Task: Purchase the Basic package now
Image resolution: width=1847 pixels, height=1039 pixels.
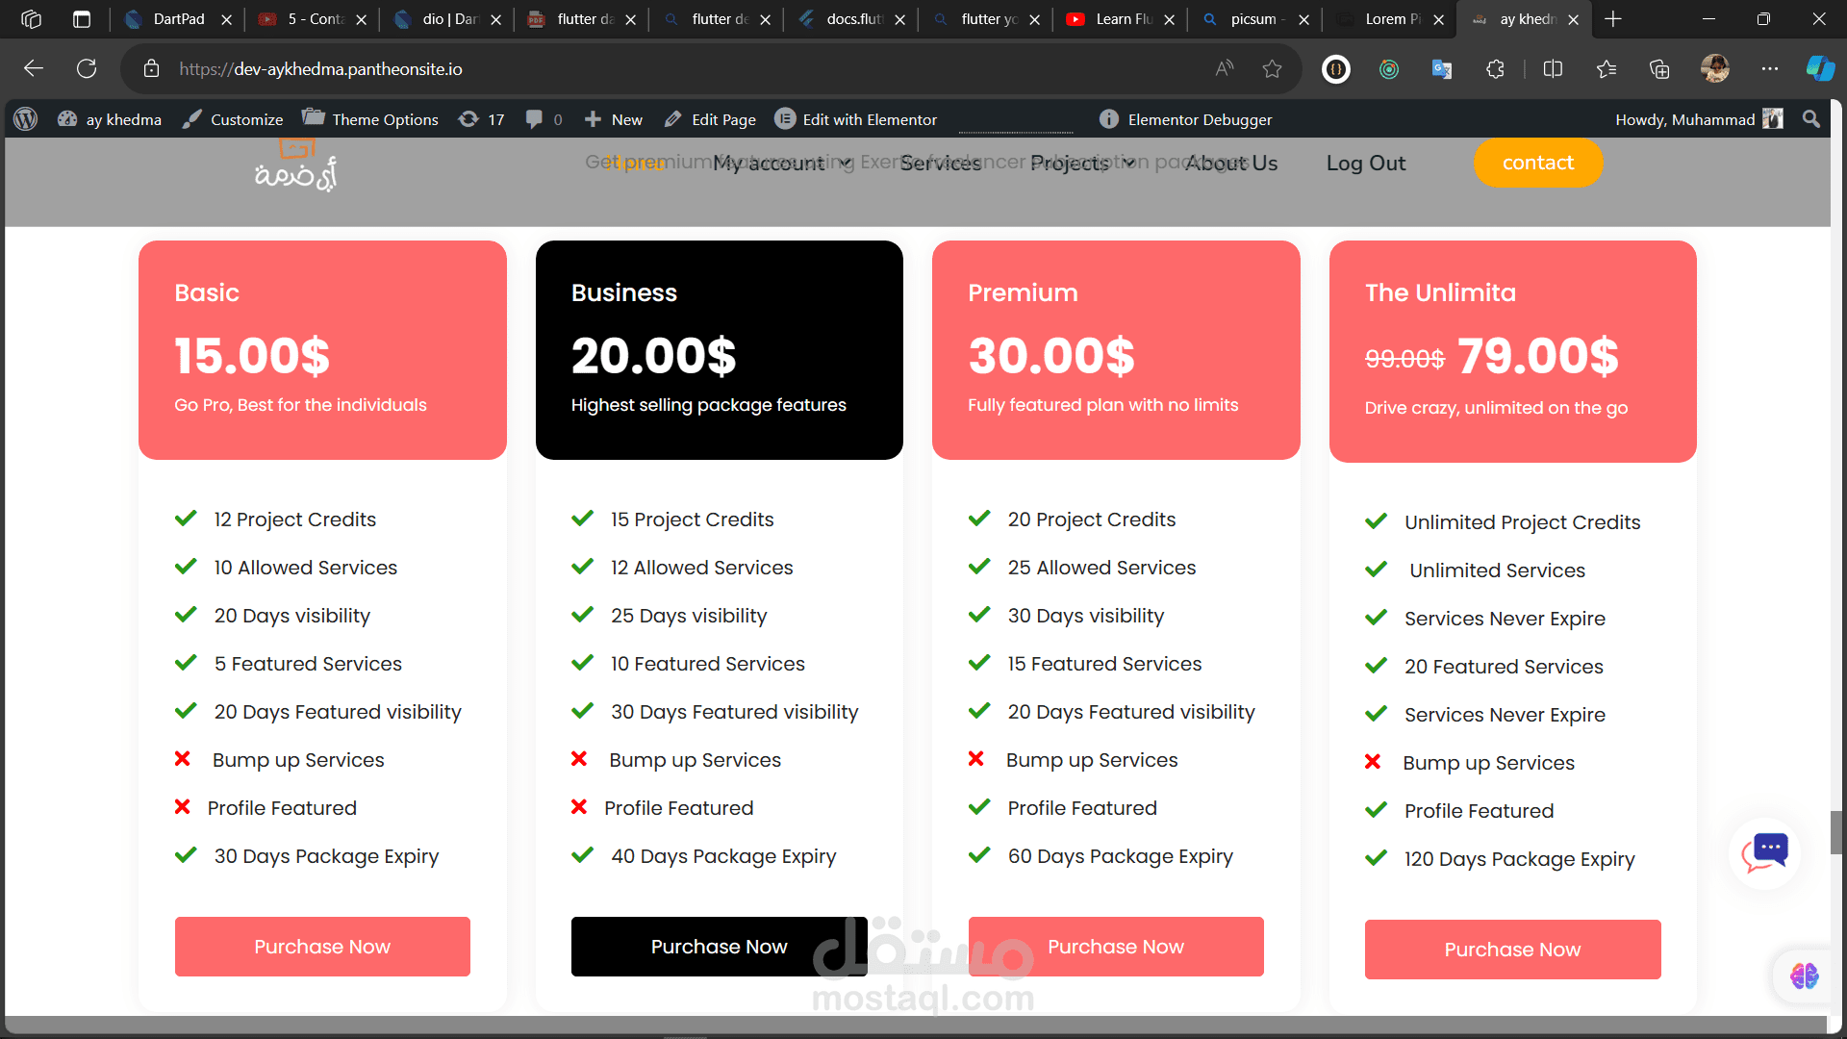Action: click(322, 947)
